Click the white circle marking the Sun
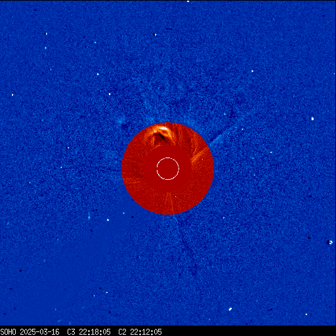Screen dimensions: 336x336 coord(168,169)
